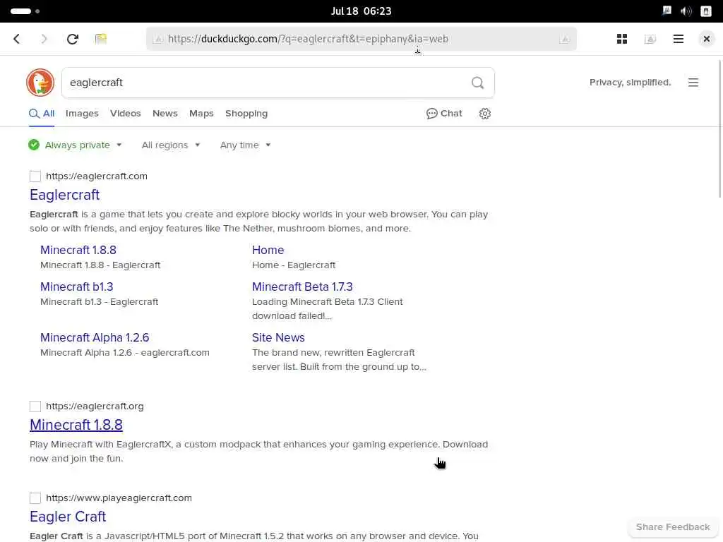This screenshot has width=723, height=542.
Task: Reload the current page
Action: coord(73,40)
